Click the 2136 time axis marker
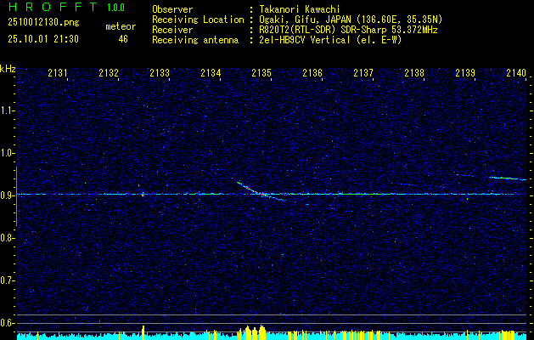Viewport: 534px width, 340px height. click(x=312, y=73)
